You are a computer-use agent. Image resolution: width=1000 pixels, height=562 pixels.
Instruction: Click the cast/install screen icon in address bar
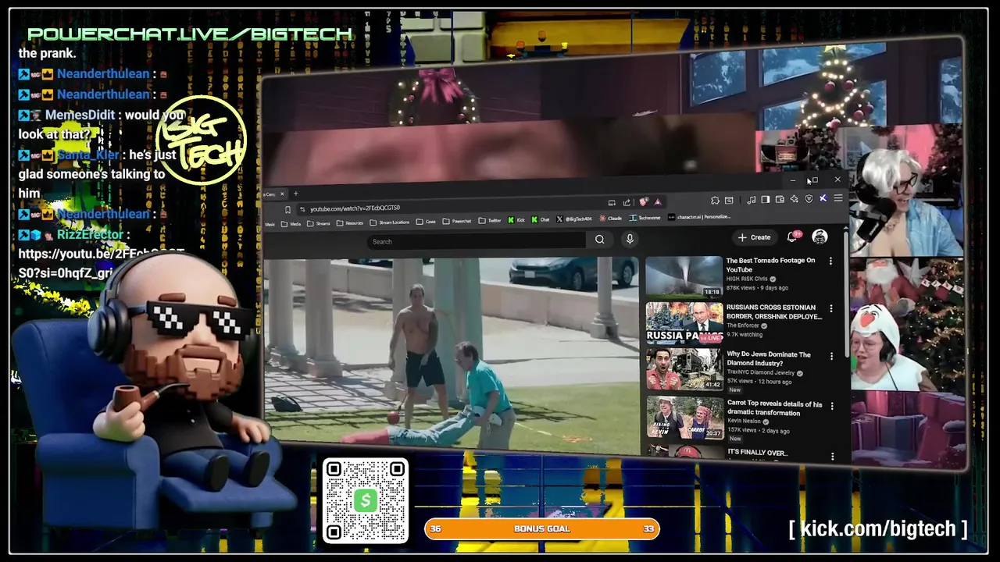(x=612, y=203)
